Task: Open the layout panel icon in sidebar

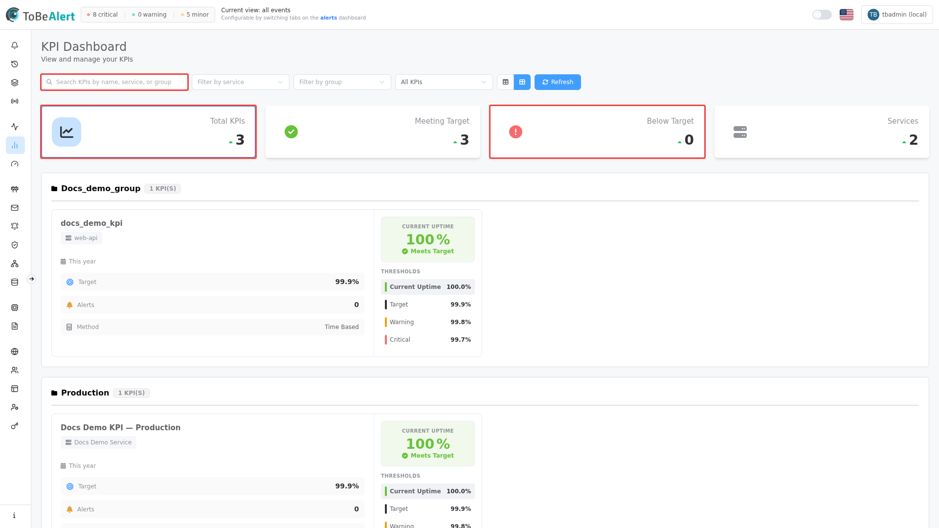Action: coord(15,389)
